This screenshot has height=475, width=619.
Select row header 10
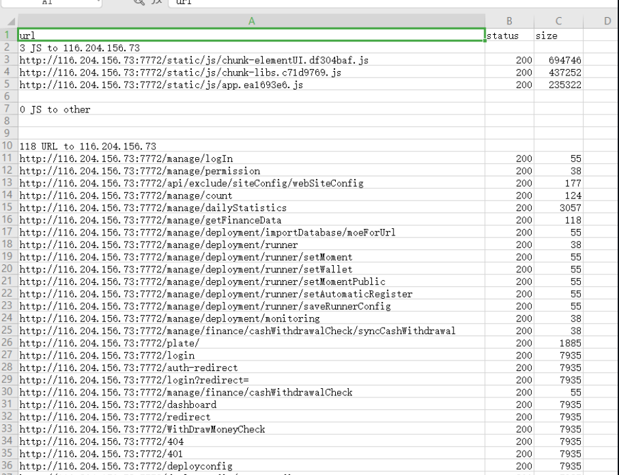7,145
